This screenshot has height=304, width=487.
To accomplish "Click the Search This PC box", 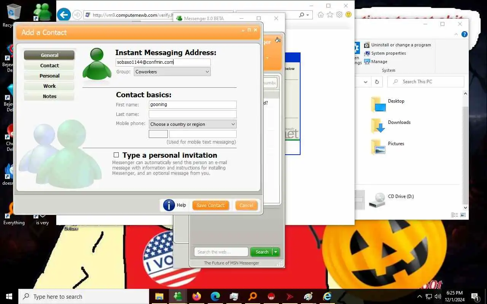I will click(426, 82).
